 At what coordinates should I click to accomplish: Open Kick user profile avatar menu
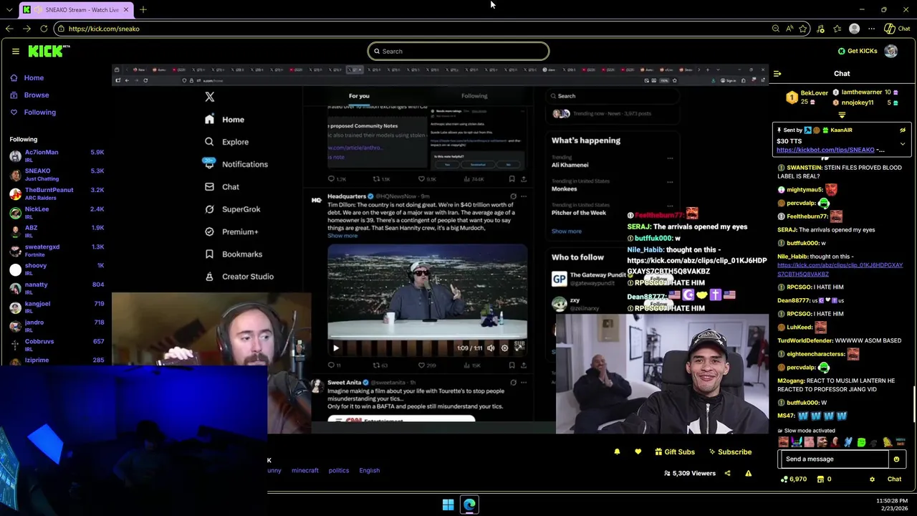pos(890,51)
